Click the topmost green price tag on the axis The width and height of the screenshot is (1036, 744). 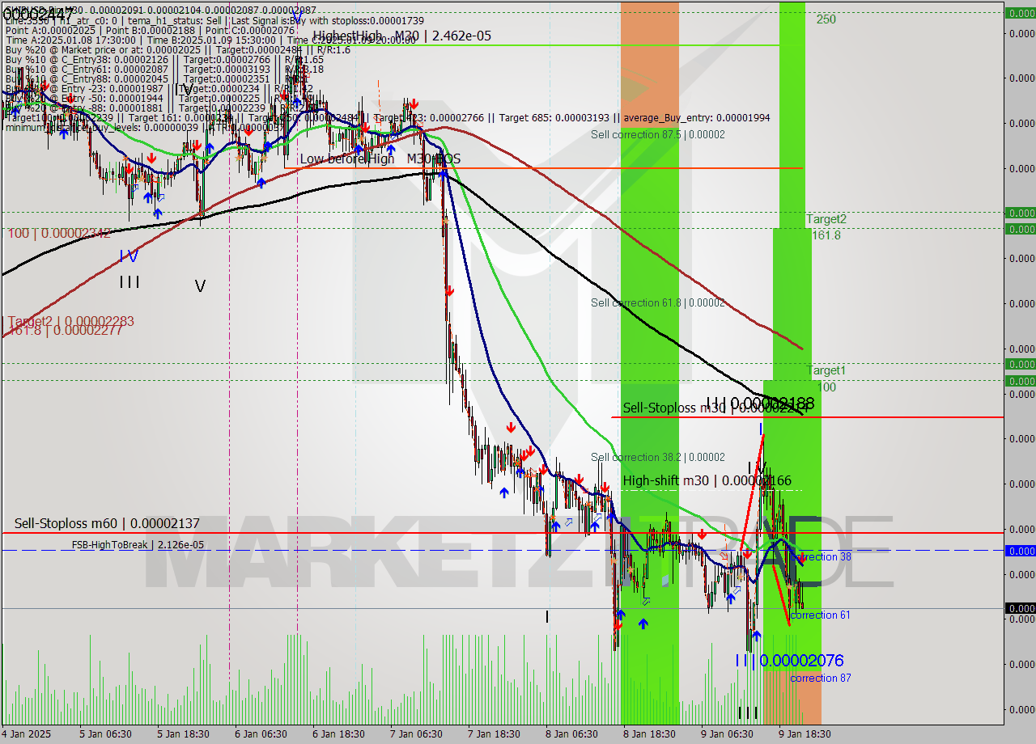tap(1020, 13)
